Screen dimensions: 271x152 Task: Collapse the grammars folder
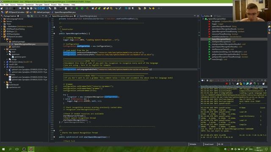pos(7,54)
